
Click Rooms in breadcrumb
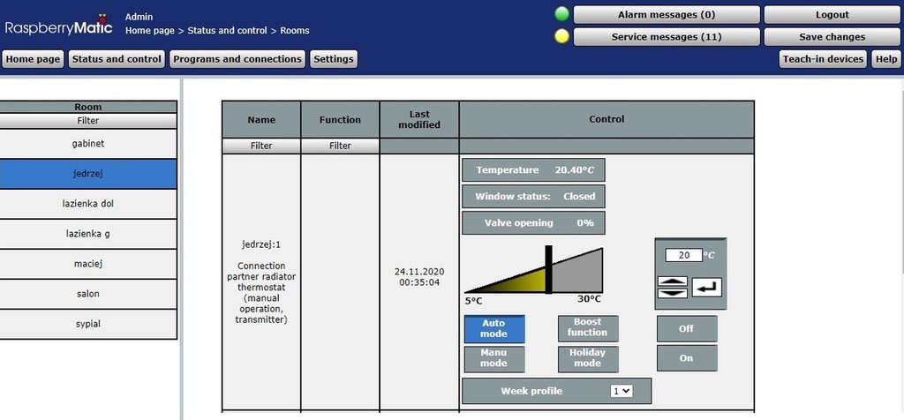[x=295, y=31]
